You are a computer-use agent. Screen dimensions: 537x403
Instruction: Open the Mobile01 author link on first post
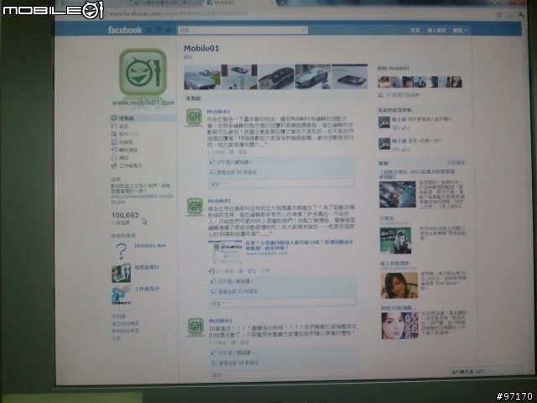pyautogui.click(x=218, y=112)
